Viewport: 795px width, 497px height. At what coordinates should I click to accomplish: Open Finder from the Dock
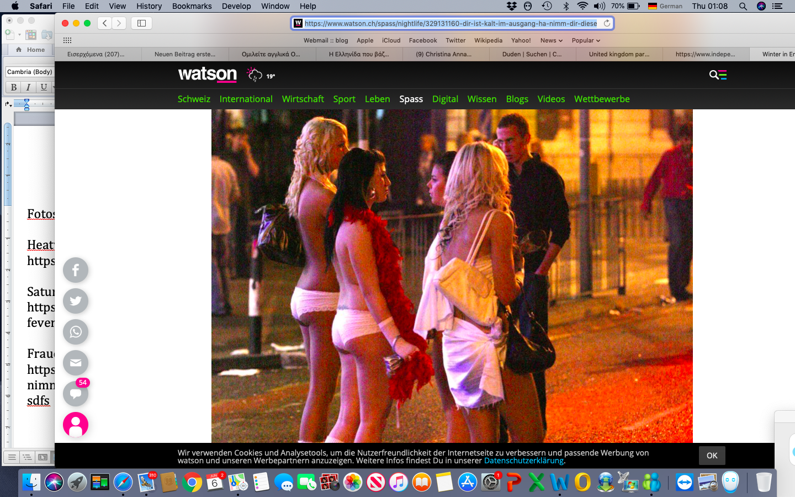(x=31, y=482)
